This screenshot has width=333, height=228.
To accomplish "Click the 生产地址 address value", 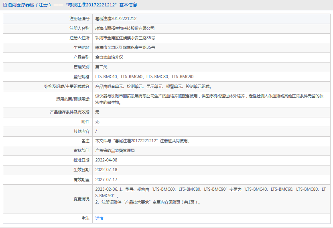I will point(125,48).
